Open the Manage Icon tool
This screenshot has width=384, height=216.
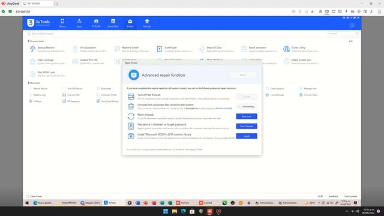coord(308,88)
